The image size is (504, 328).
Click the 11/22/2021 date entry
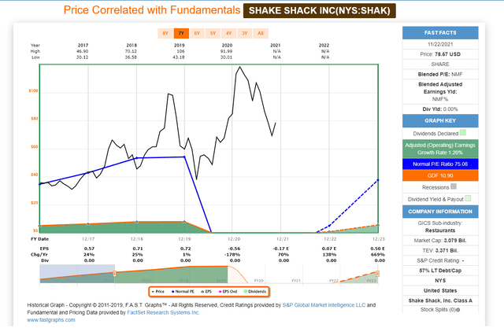point(440,44)
